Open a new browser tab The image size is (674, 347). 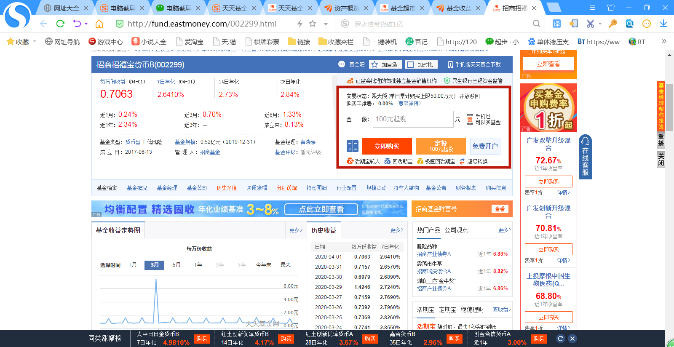point(553,7)
